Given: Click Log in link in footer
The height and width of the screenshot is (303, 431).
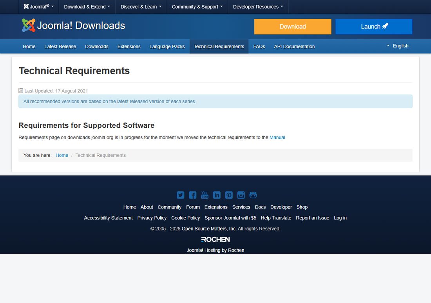Looking at the screenshot, I should 340,218.
